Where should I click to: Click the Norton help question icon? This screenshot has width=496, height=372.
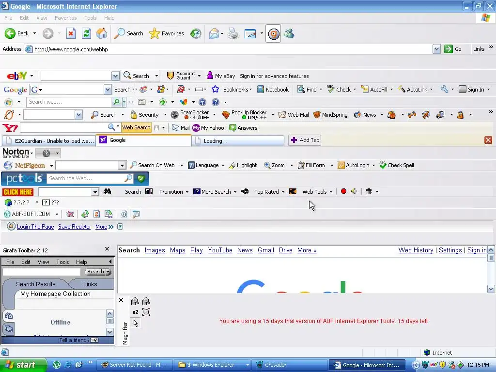(x=46, y=154)
